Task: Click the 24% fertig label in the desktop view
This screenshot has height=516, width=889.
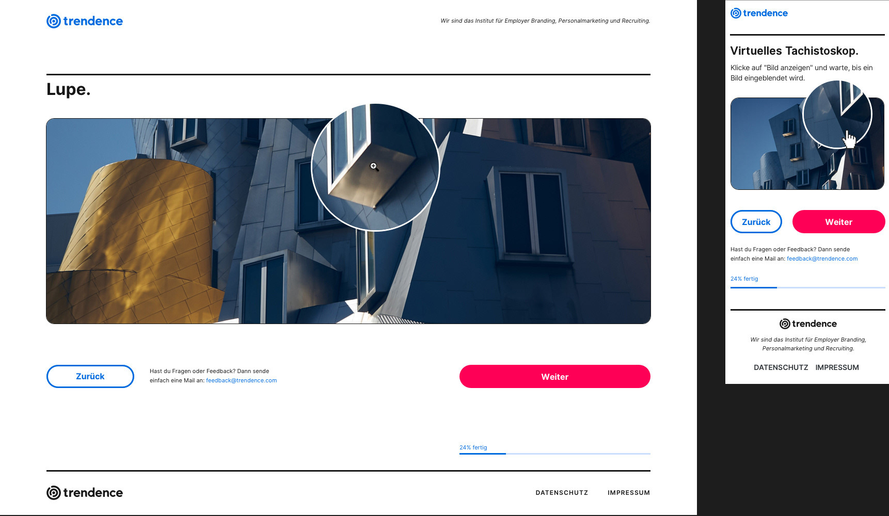Action: (x=473, y=447)
